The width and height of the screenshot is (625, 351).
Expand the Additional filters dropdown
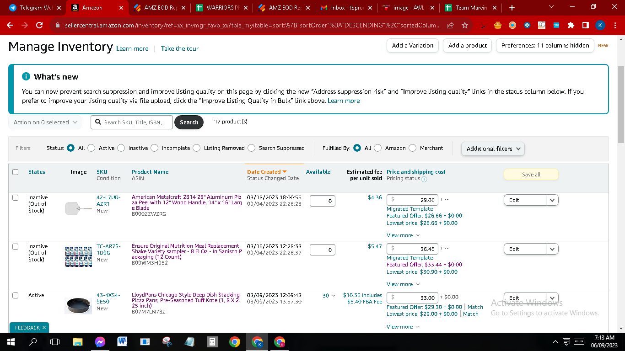pos(493,149)
